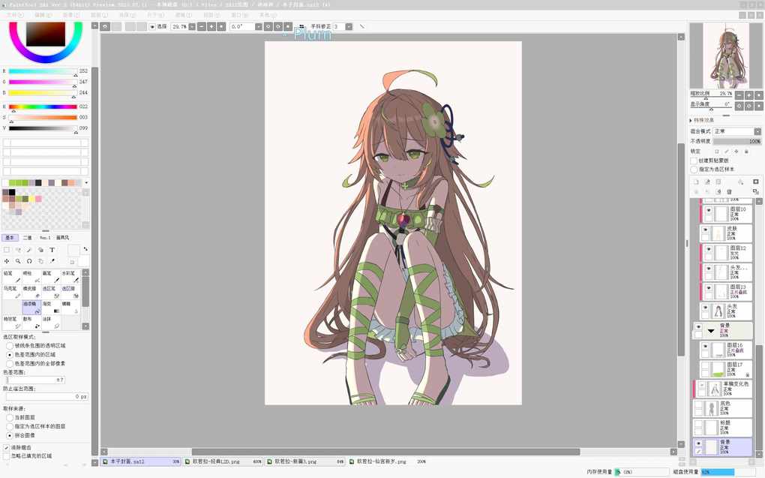
Task: Switch to the 本子封面.sai2 document tab
Action: click(141, 461)
